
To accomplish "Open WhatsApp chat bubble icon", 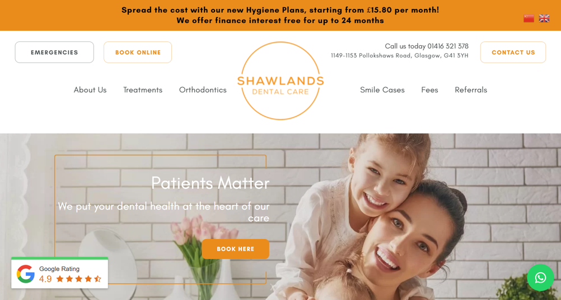I will click(x=540, y=278).
